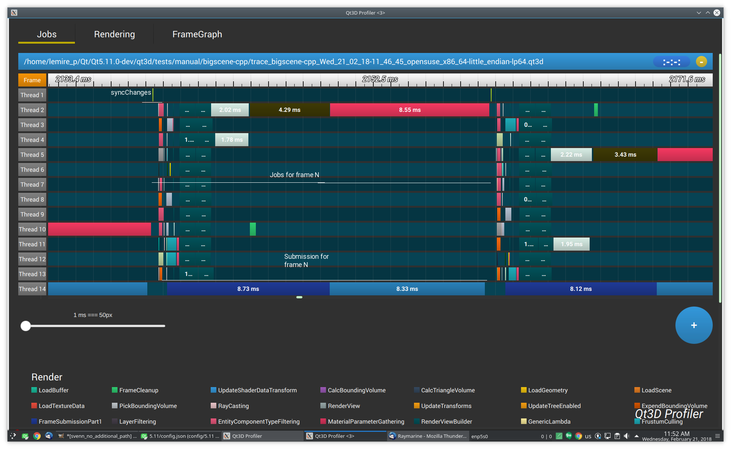The height and width of the screenshot is (449, 731).
Task: Click the yellow minus button on trace bar
Action: tap(701, 62)
